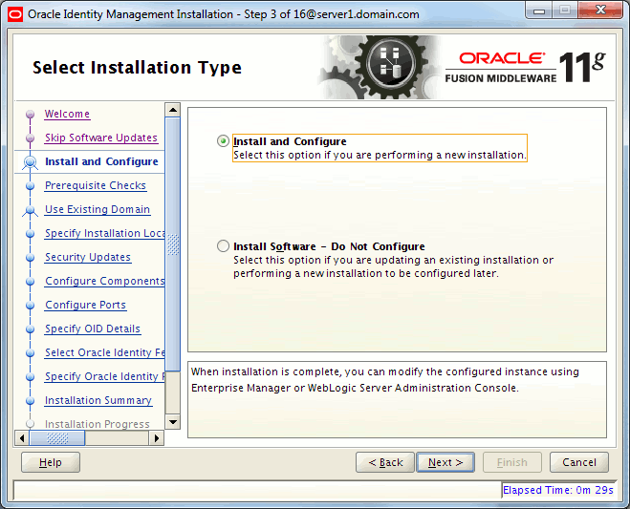Click step list horizontal scrollbar thumb
The height and width of the screenshot is (509, 630).
(57, 438)
